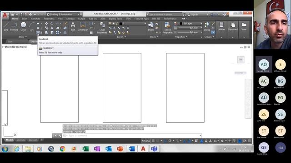
Task: Click the Group icon
Action: (x=207, y=26)
